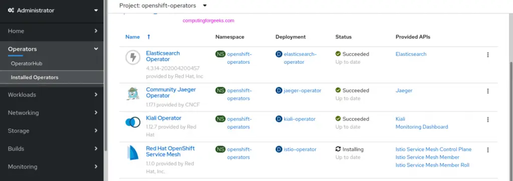513x181 pixels.
Task: Open openshift-operators namespace link in Elasticsearch row
Action: (x=239, y=58)
